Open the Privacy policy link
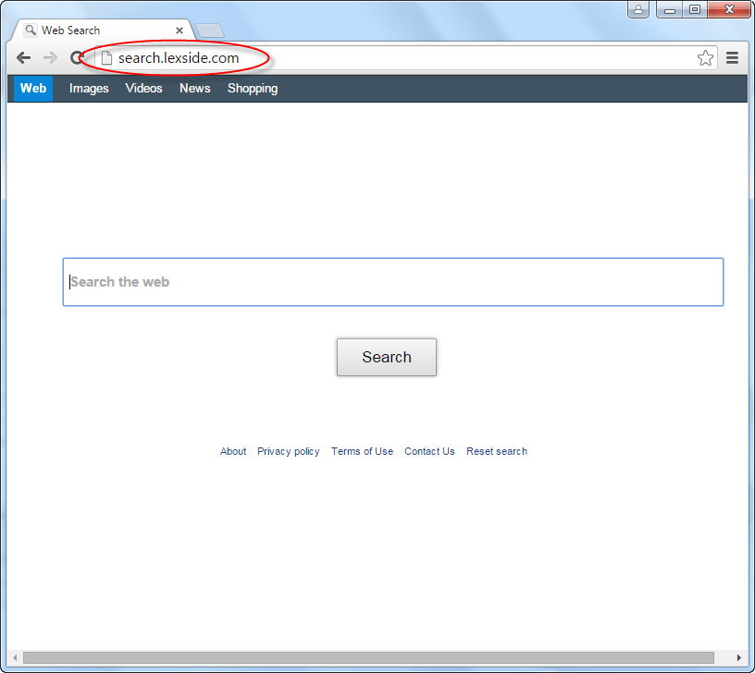 click(x=289, y=451)
